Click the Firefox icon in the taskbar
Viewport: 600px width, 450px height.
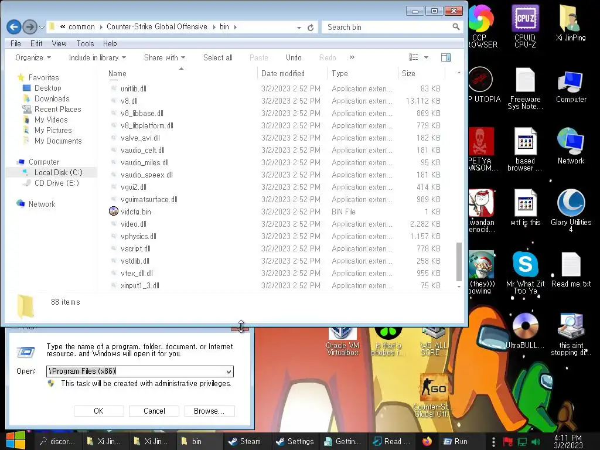pyautogui.click(x=427, y=441)
